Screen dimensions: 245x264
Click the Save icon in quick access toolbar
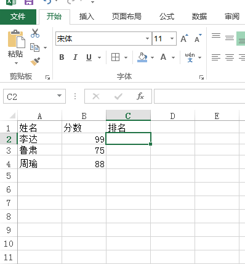[x=29, y=2]
